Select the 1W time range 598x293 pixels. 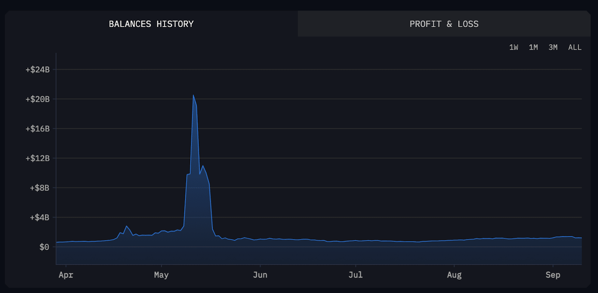pos(514,48)
